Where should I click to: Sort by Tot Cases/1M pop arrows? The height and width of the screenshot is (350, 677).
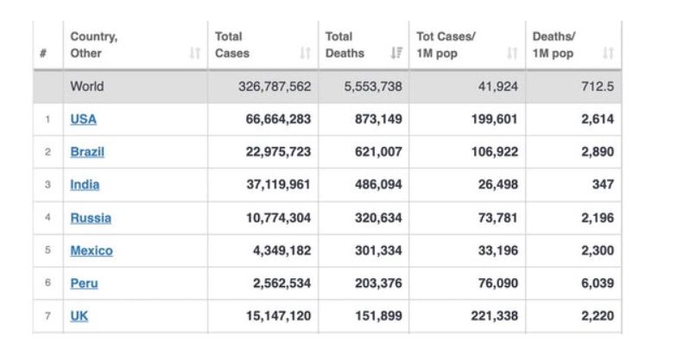pos(512,54)
